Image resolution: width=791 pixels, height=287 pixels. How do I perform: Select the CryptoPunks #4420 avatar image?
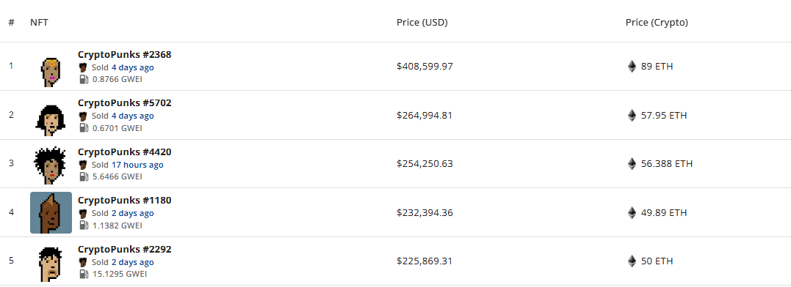[x=51, y=164]
